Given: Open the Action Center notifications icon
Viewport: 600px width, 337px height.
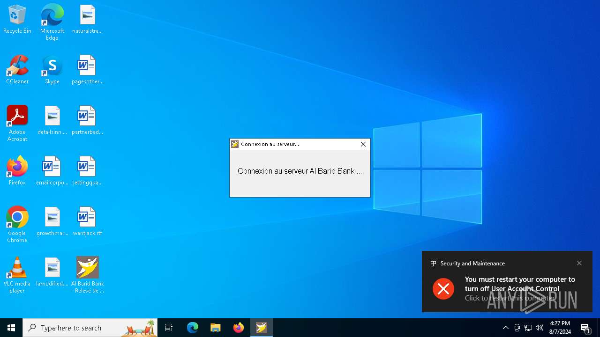Looking at the screenshot, I should (x=585, y=328).
